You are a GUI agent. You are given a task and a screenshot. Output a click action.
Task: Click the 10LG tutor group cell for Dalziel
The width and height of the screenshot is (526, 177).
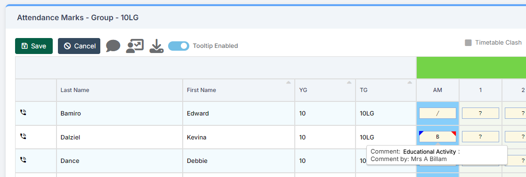click(386, 137)
